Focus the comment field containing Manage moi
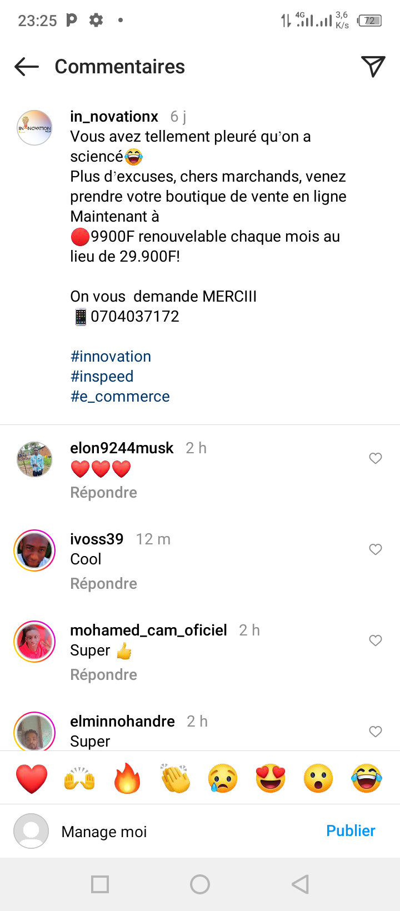This screenshot has height=911, width=400. pos(183,832)
